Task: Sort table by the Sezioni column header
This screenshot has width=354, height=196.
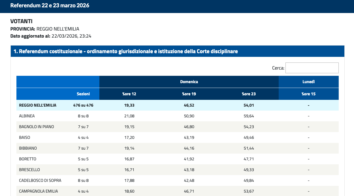Action: 83,94
